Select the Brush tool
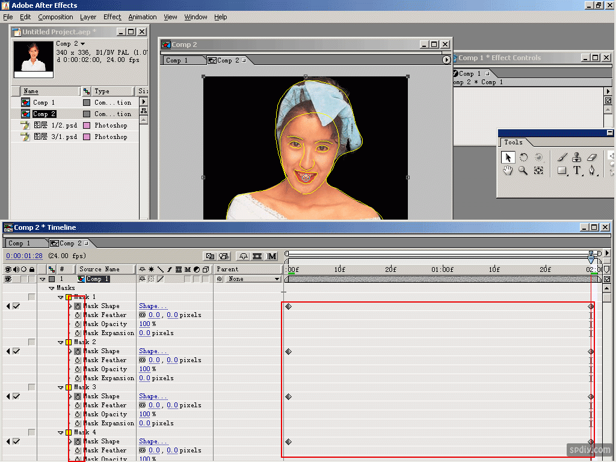This screenshot has height=462, width=616. (562, 157)
